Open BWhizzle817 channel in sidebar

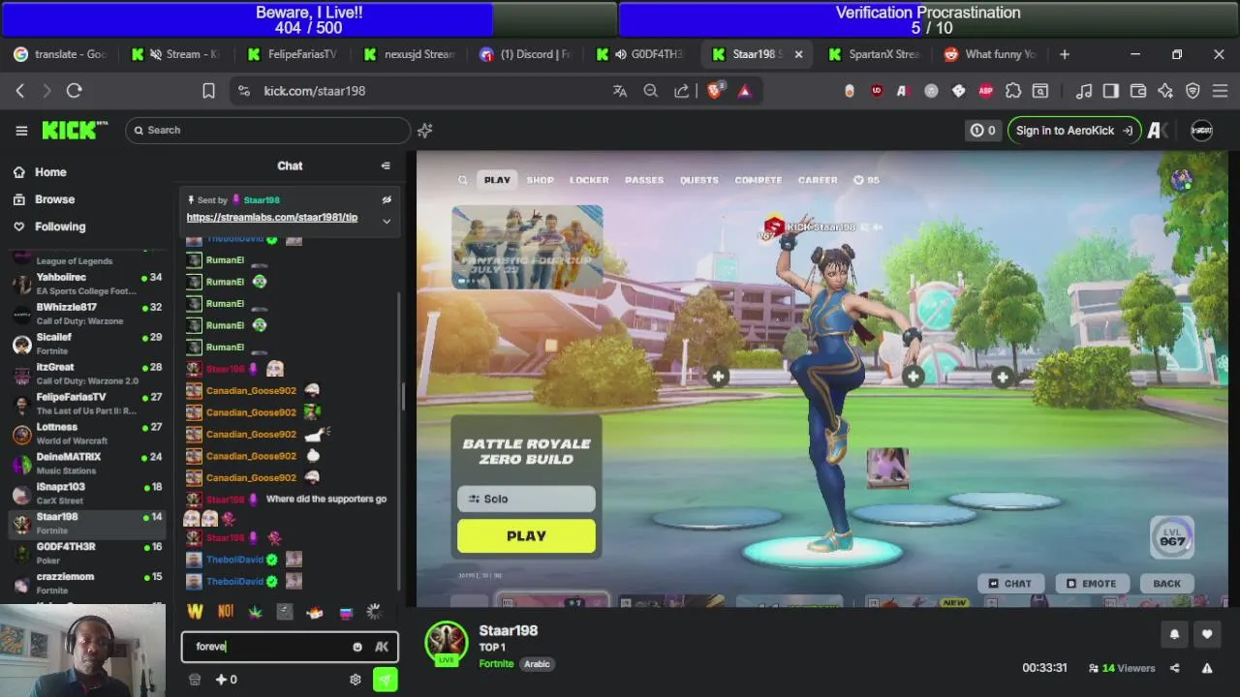coord(87,314)
